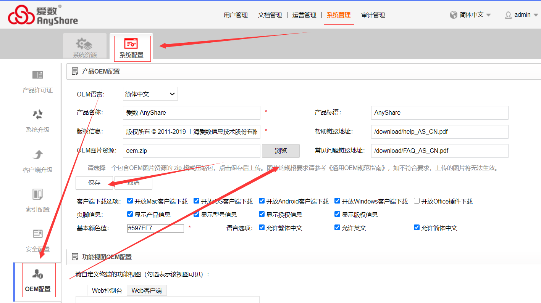
Task: Toggle 开放Mac客户端下载 checkbox
Action: click(130, 201)
